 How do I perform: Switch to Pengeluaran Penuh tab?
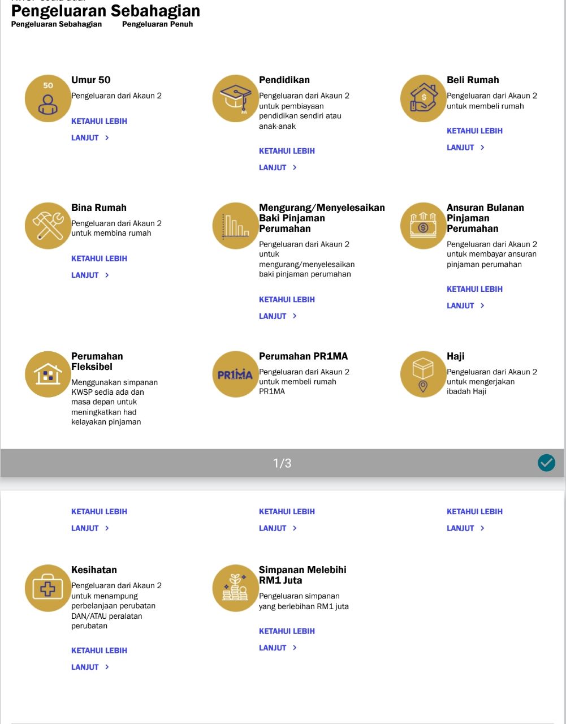pos(157,24)
